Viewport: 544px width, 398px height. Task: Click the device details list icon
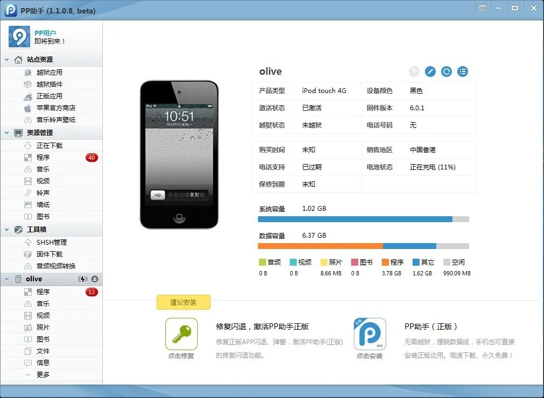tap(463, 72)
